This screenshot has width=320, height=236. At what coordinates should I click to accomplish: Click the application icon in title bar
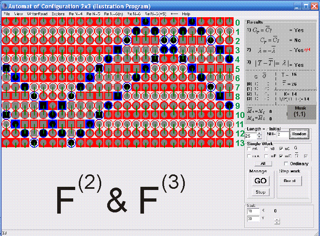click(4, 6)
